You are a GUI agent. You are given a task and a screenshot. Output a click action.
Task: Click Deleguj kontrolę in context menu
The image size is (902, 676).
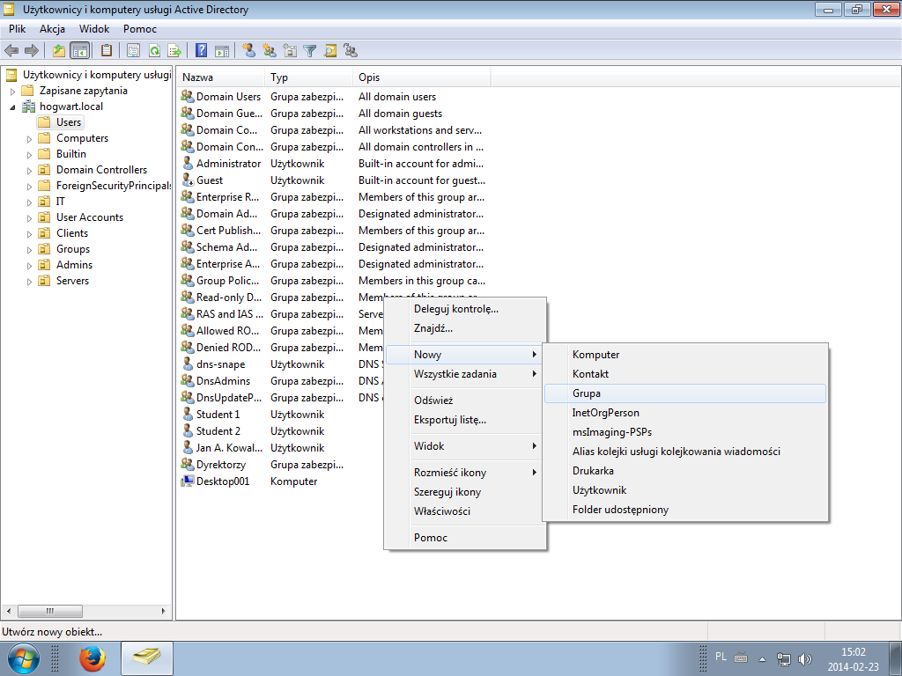tap(465, 309)
